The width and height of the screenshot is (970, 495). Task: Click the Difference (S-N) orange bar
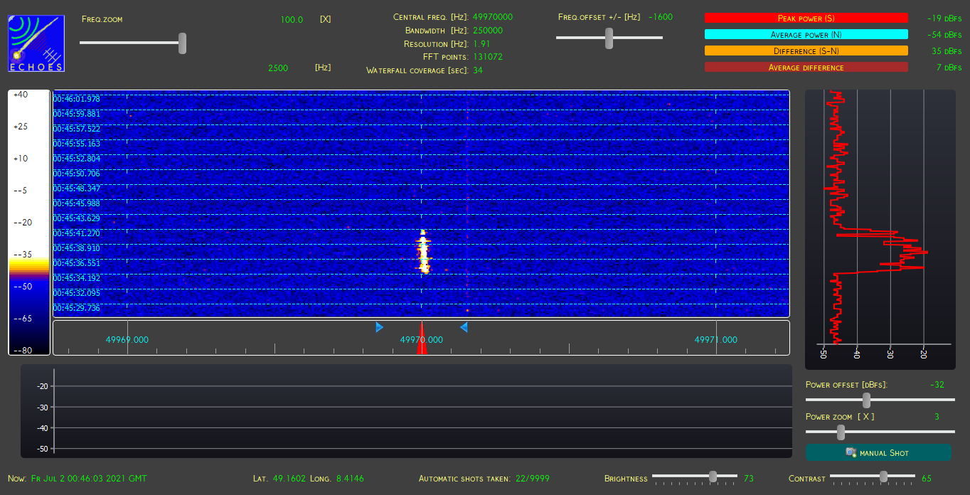(x=806, y=50)
